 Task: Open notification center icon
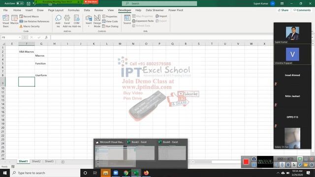coord(309,173)
